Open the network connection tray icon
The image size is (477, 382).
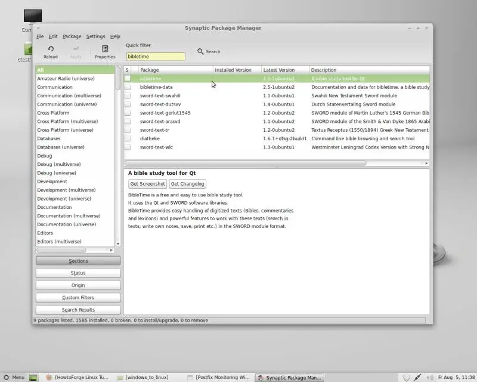417,378
